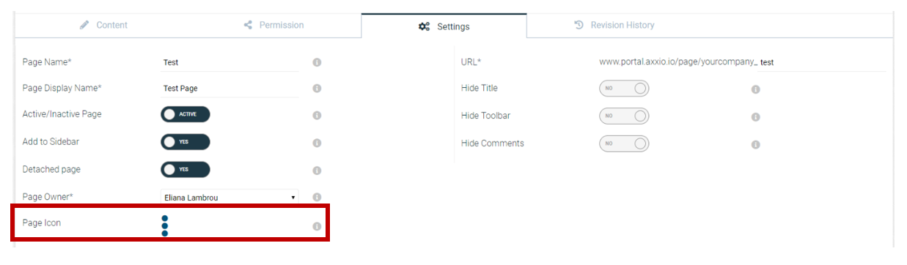The height and width of the screenshot is (265, 907).
Task: Click the URL input field containing test
Action: (821, 62)
